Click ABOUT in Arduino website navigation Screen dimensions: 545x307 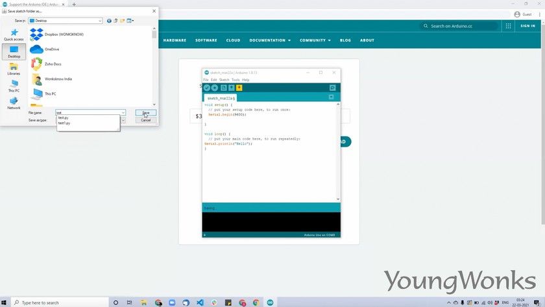[367, 40]
